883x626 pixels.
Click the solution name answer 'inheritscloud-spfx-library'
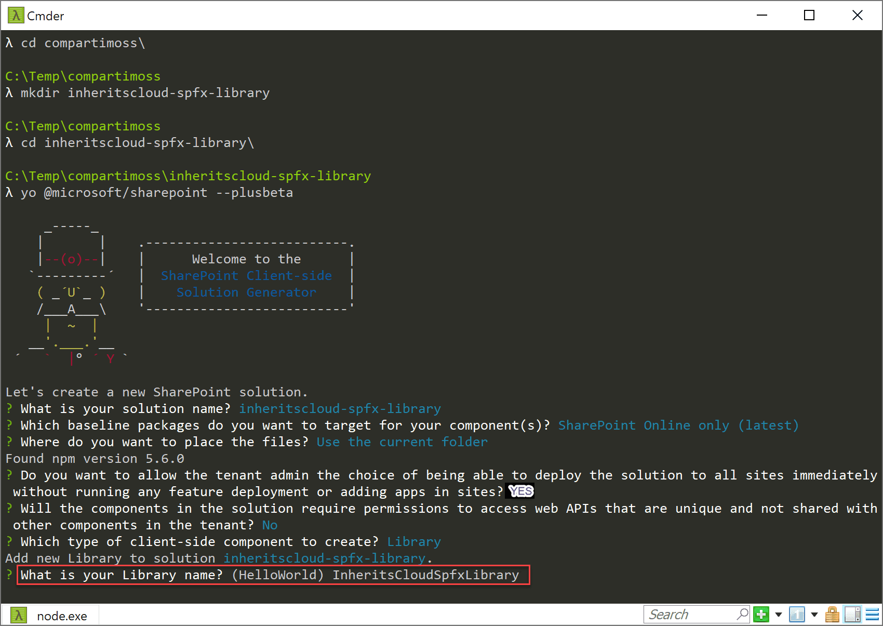[340, 409]
